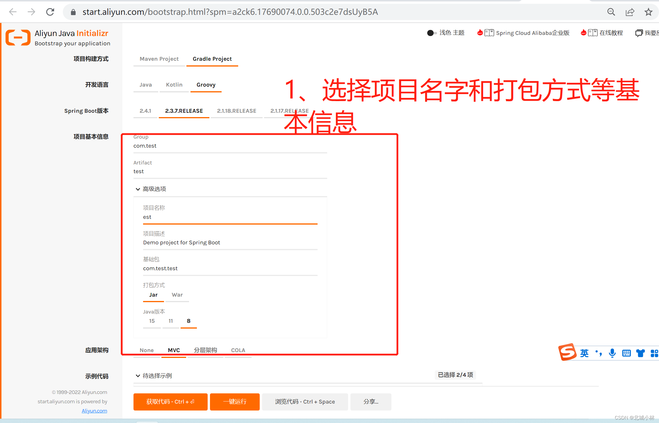Collapse the 高级选项 section
The width and height of the screenshot is (659, 423).
tap(151, 189)
